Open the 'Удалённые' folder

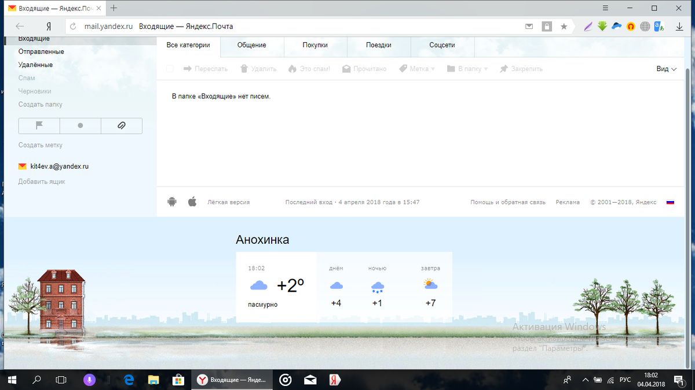(35, 65)
